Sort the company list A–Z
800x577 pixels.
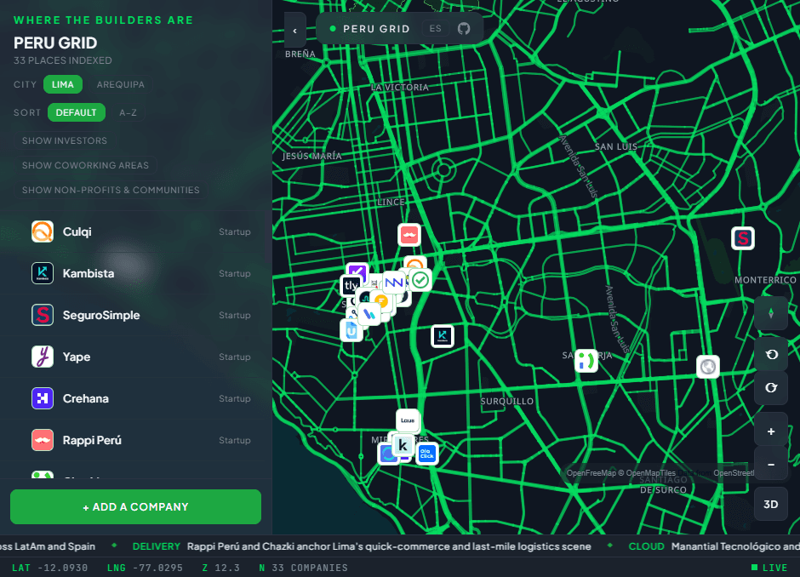128,112
